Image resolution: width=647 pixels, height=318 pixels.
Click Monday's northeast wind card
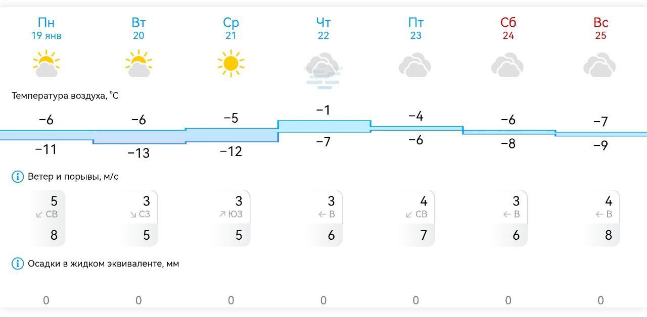pyautogui.click(x=48, y=218)
